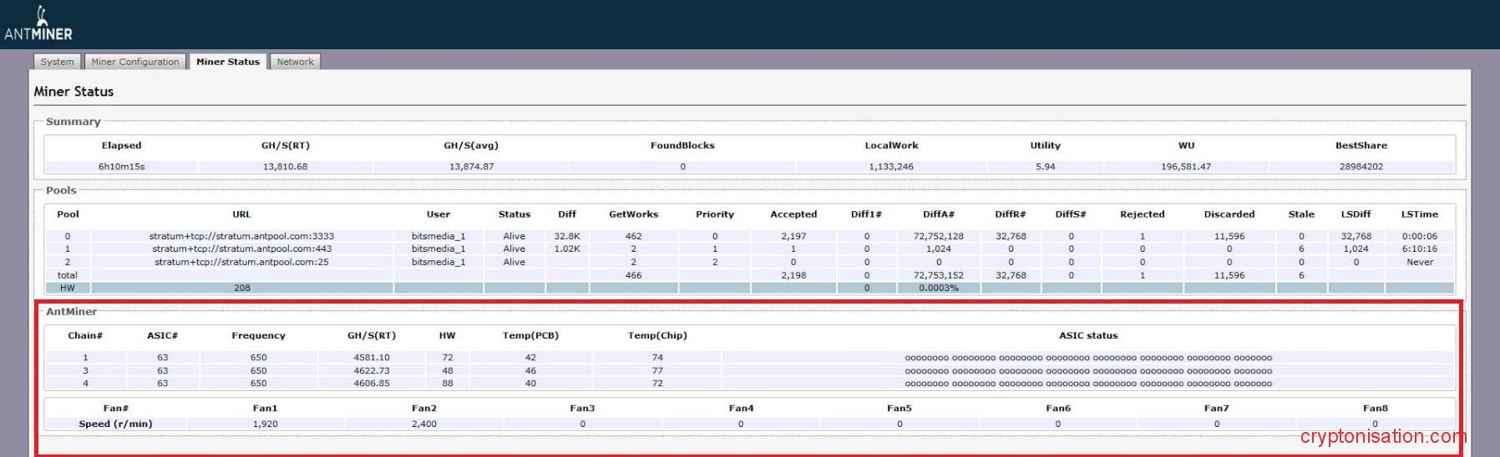Click the stratum.antpool.com:3333 pool URL
Viewport: 1500px width, 457px height.
[x=241, y=236]
